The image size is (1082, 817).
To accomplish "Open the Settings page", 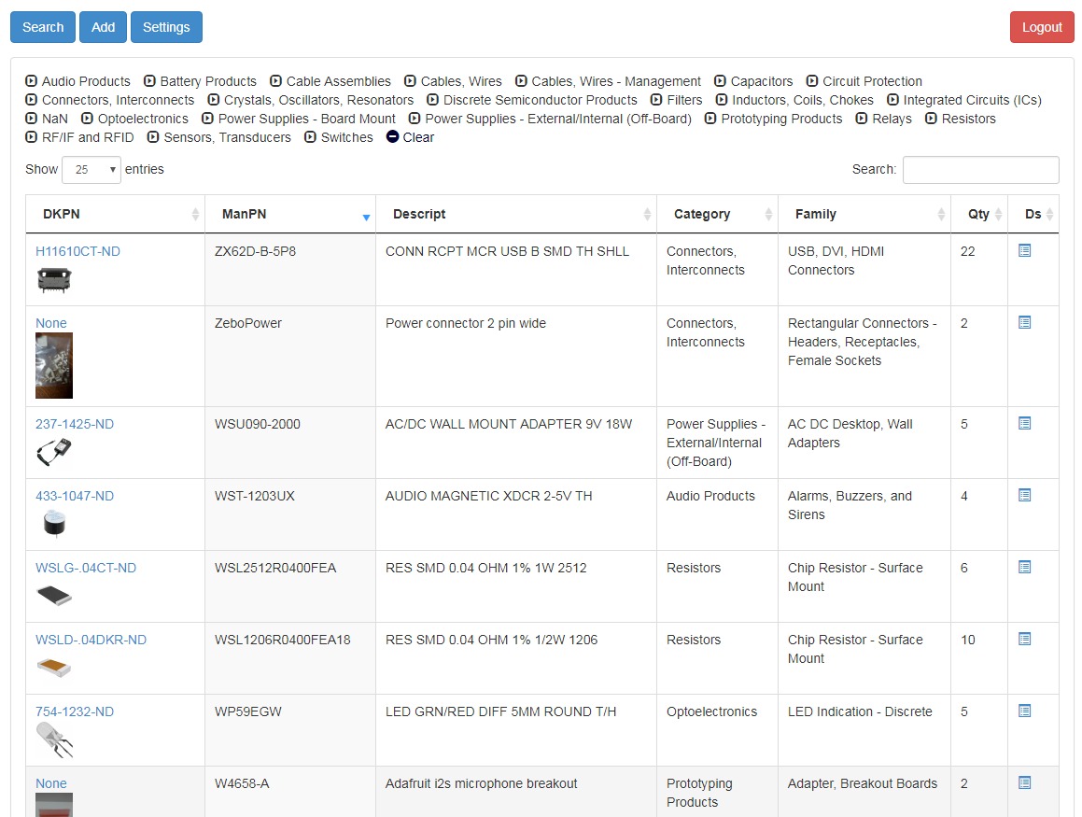I will (166, 27).
